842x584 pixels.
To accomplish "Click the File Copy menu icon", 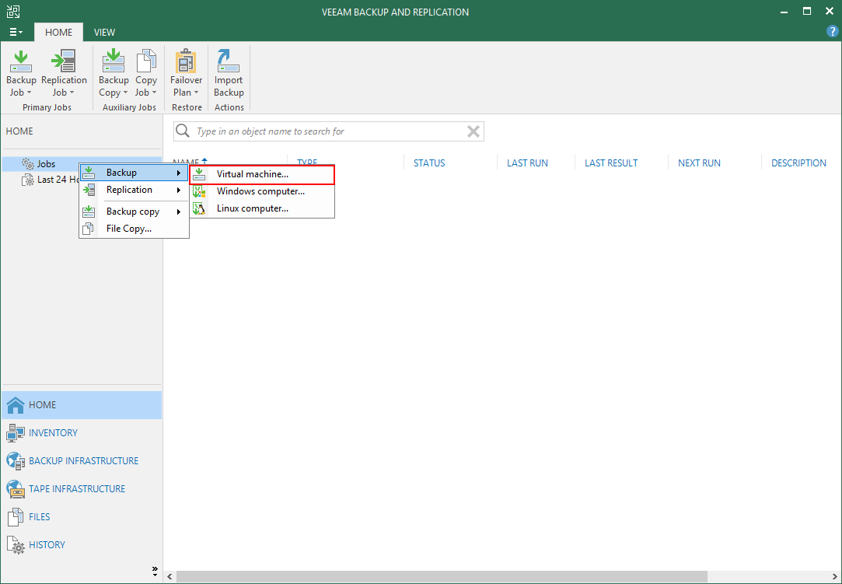I will point(88,229).
